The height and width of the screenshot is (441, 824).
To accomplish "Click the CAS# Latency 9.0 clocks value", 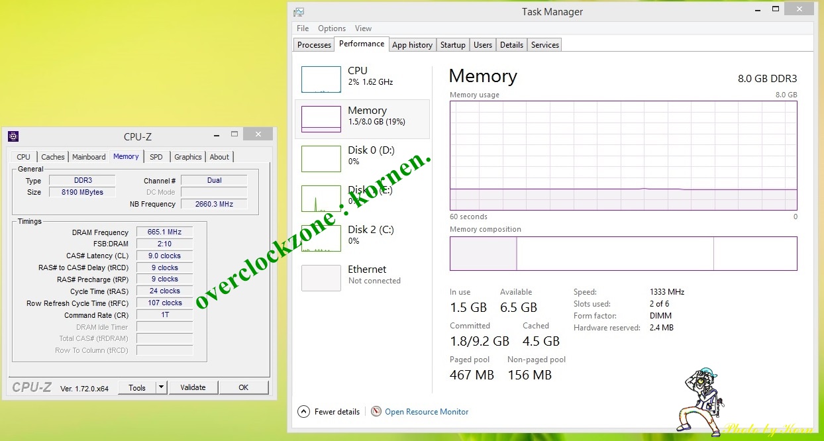I will (x=164, y=256).
